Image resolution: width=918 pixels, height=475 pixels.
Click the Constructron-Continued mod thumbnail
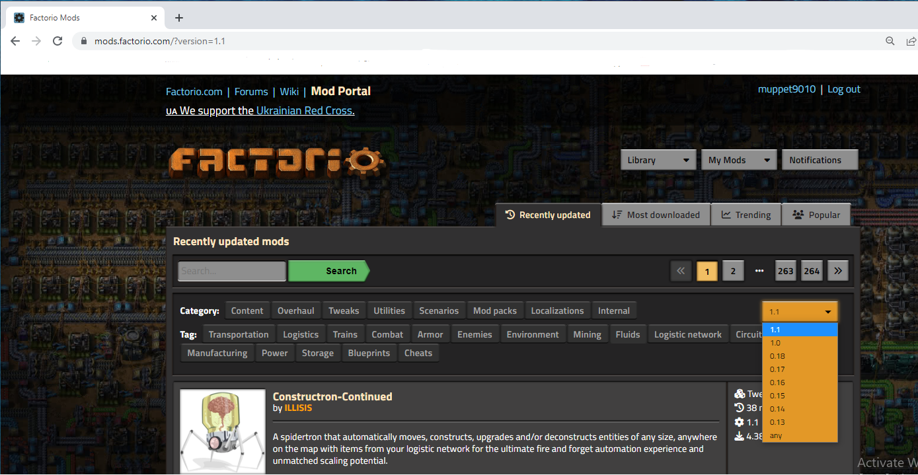coord(223,431)
